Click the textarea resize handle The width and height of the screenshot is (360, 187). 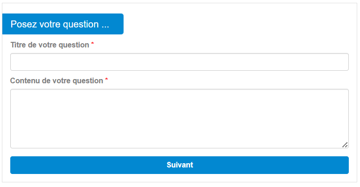point(345,145)
